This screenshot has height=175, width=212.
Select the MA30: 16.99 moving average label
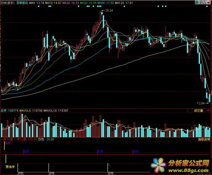[x=88, y=3]
